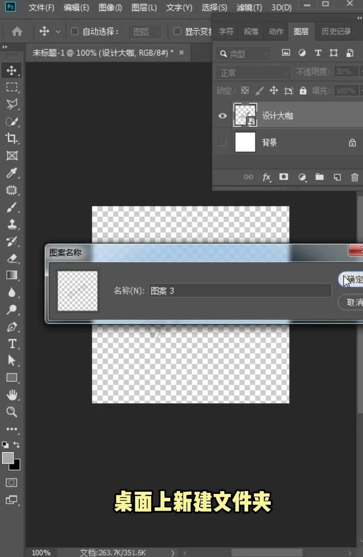This screenshot has width=363, height=557.
Task: Select the Eyedropper tool
Action: [12, 173]
